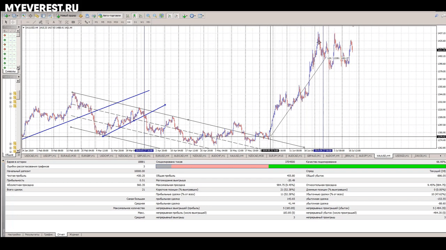The width and height of the screenshot is (446, 250).
Task: Select the trendline drawing tool
Action: pos(34,22)
